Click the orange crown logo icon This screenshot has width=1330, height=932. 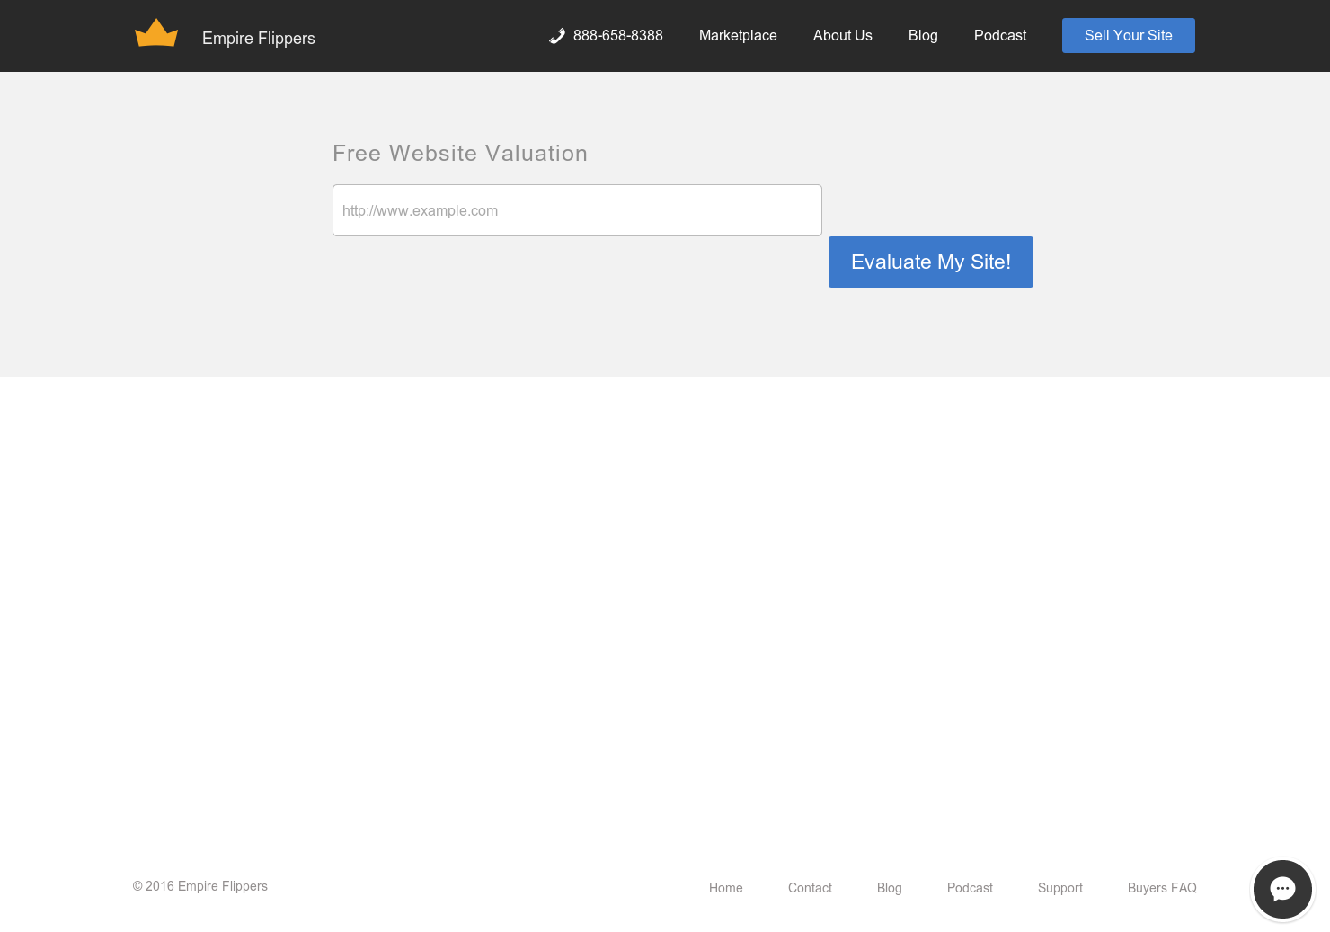(156, 32)
